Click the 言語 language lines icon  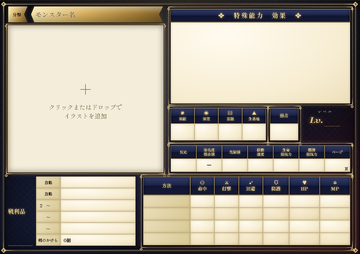point(230,113)
